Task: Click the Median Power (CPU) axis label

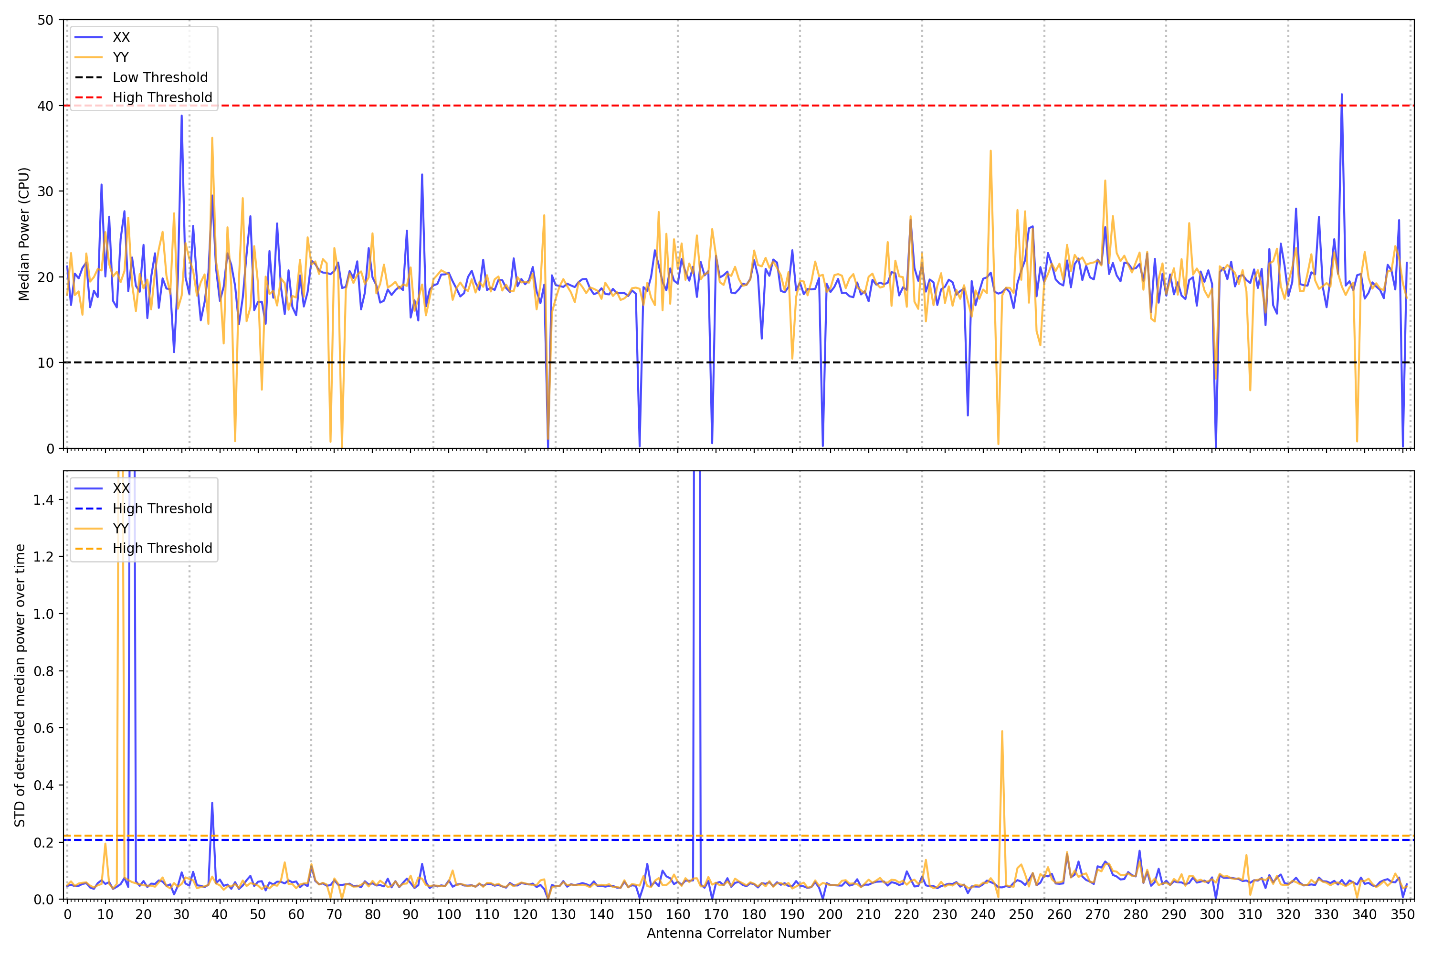Action: pyautogui.click(x=24, y=234)
